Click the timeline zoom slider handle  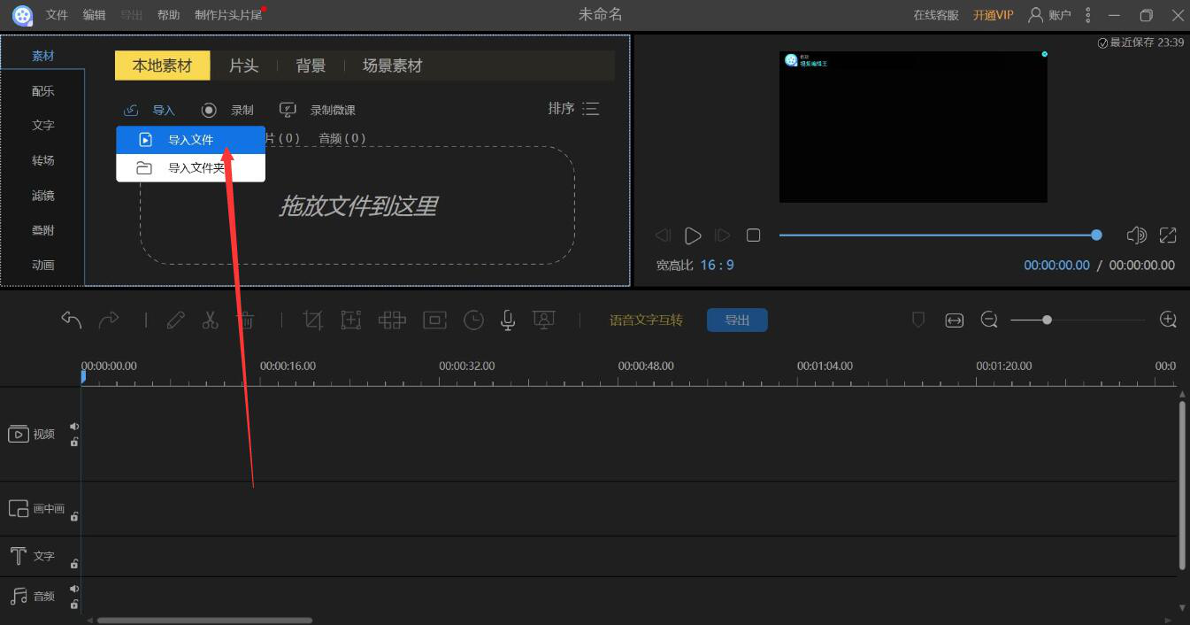click(1047, 320)
